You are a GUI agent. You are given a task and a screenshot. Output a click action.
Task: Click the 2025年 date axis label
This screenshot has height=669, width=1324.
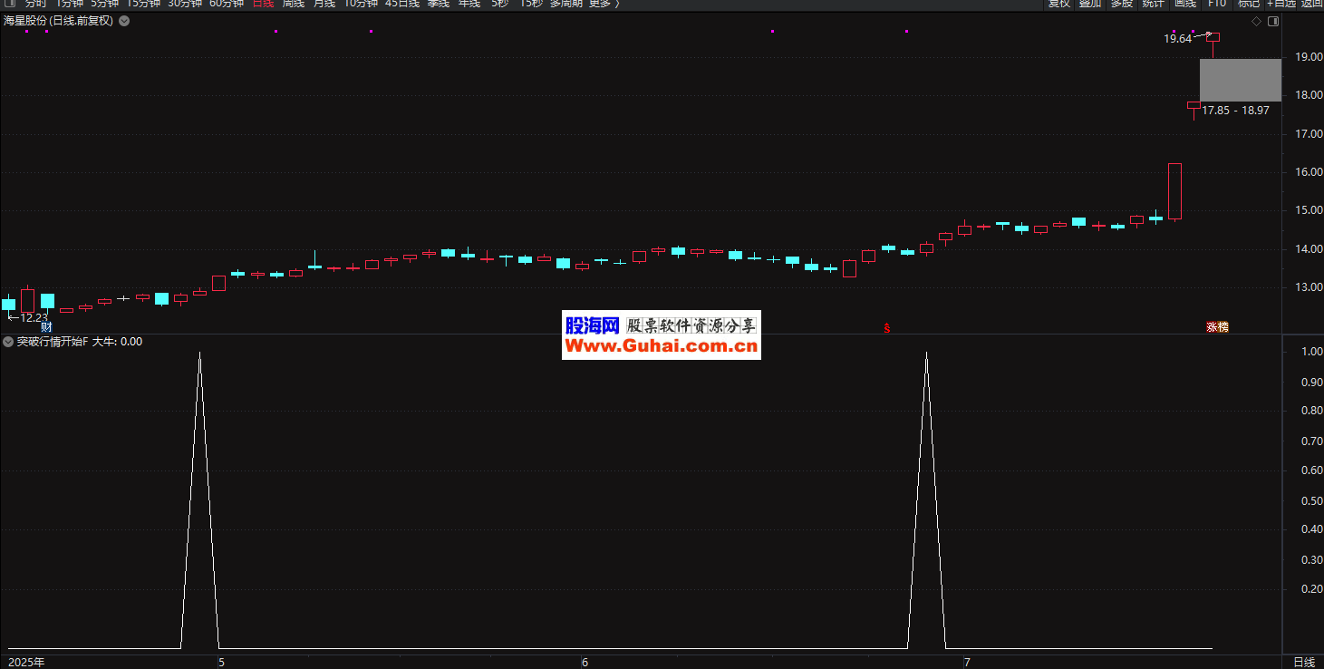tap(26, 663)
